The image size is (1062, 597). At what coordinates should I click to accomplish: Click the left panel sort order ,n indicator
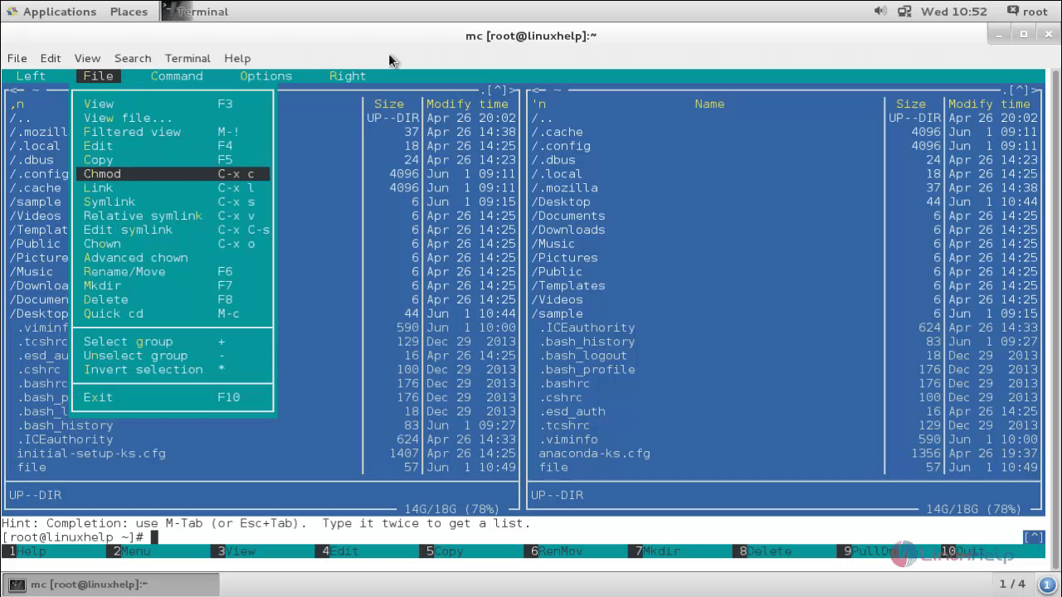tap(17, 104)
